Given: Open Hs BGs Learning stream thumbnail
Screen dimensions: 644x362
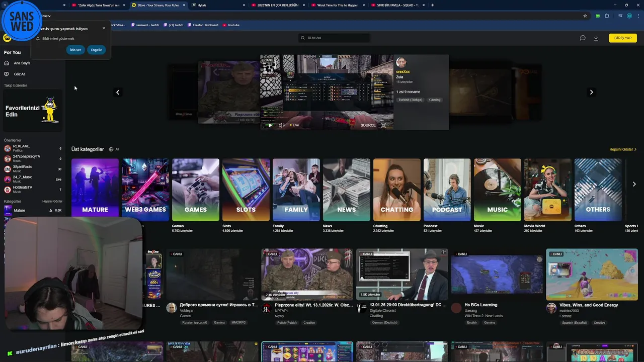Looking at the screenshot, I should coord(497,274).
